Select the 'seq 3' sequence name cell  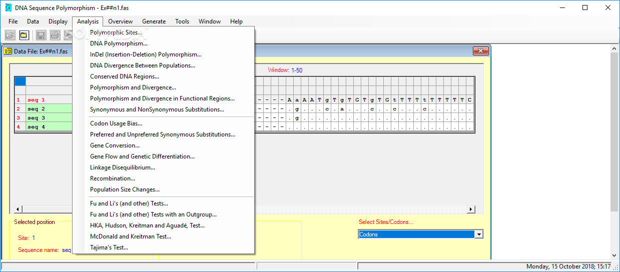pyautogui.click(x=49, y=118)
